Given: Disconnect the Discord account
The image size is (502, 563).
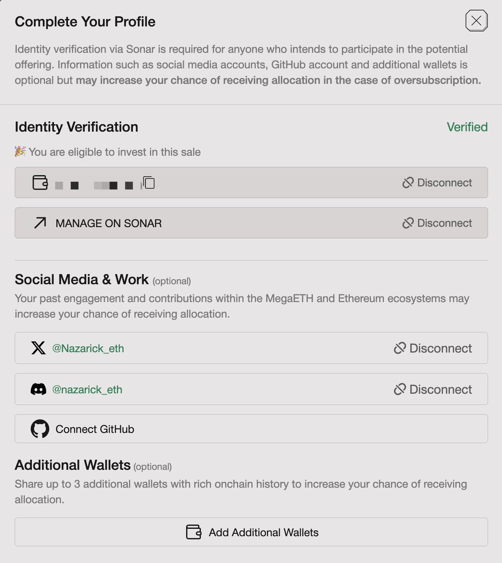Looking at the screenshot, I should [433, 389].
